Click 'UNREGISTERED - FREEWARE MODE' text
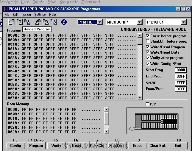 153,29
